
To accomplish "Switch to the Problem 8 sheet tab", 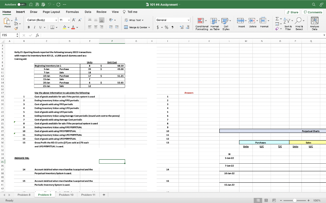I will tap(24, 195).
